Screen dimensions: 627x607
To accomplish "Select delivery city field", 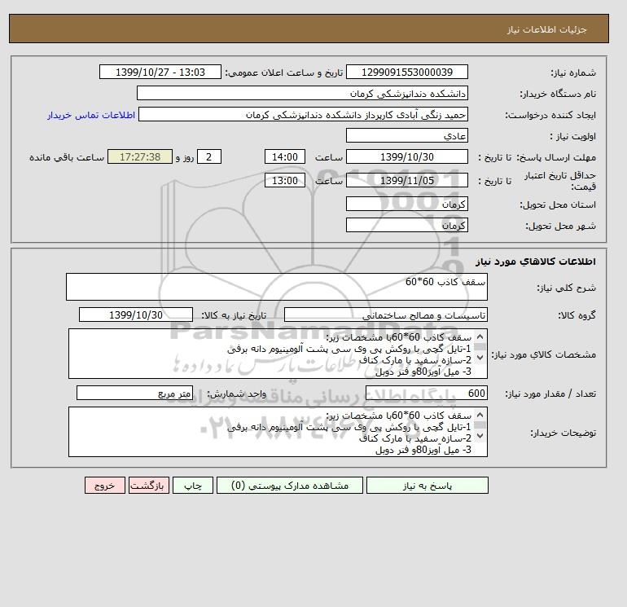I will click(x=407, y=225).
